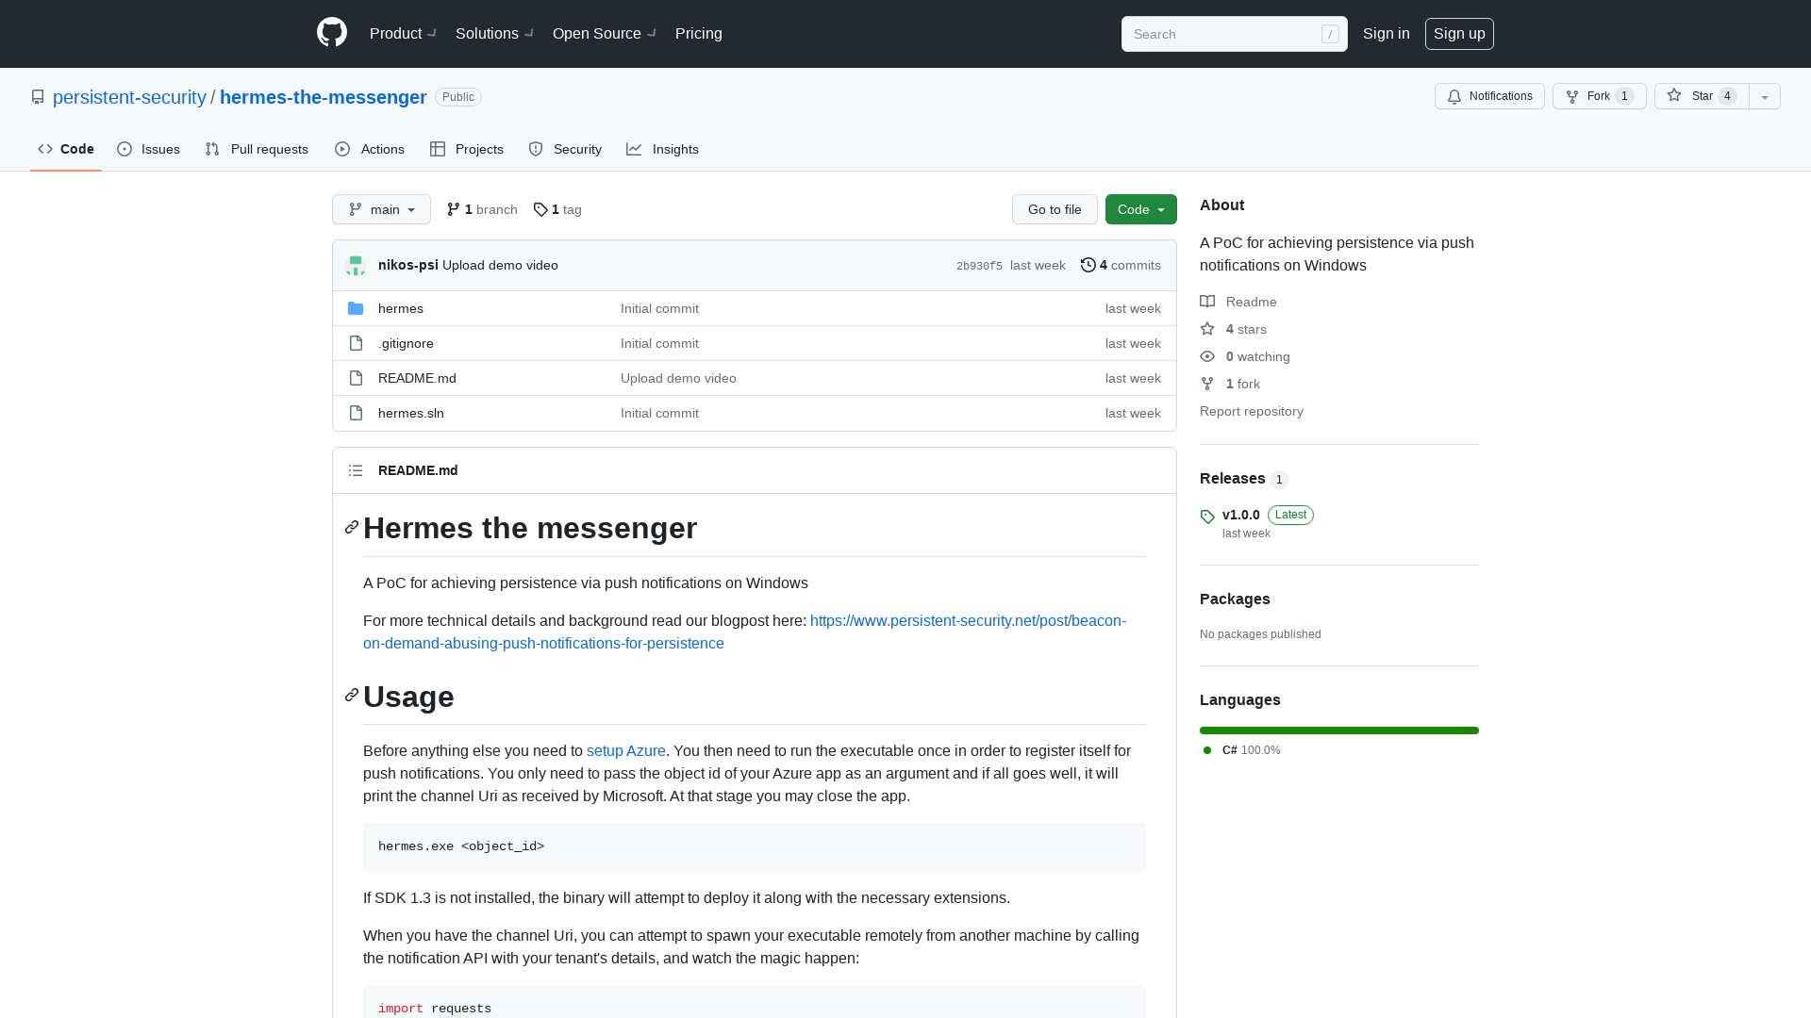Screen dimensions: 1811x1018
Task: Open the v1.0.0 release link
Action: point(1241,515)
